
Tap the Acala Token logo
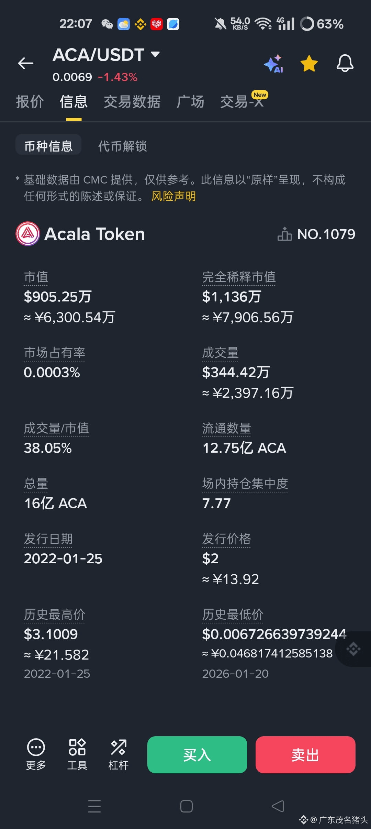pyautogui.click(x=28, y=234)
